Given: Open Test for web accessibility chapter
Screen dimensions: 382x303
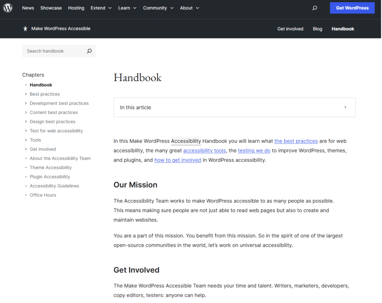Looking at the screenshot, I should coord(56,131).
